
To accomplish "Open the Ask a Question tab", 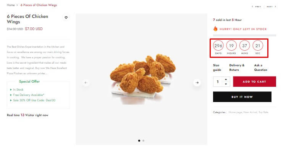I will [261, 67].
